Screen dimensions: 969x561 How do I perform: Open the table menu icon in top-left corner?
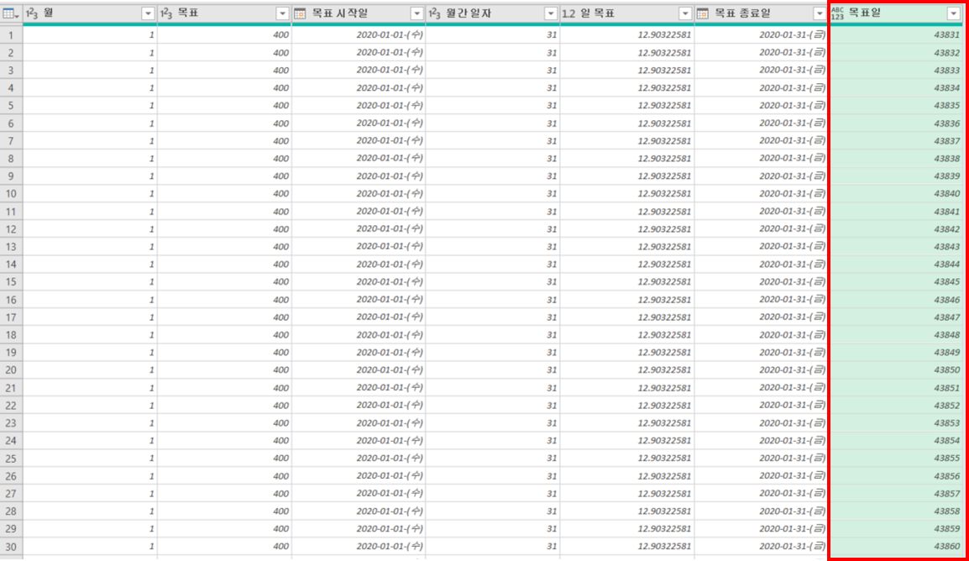[11, 13]
